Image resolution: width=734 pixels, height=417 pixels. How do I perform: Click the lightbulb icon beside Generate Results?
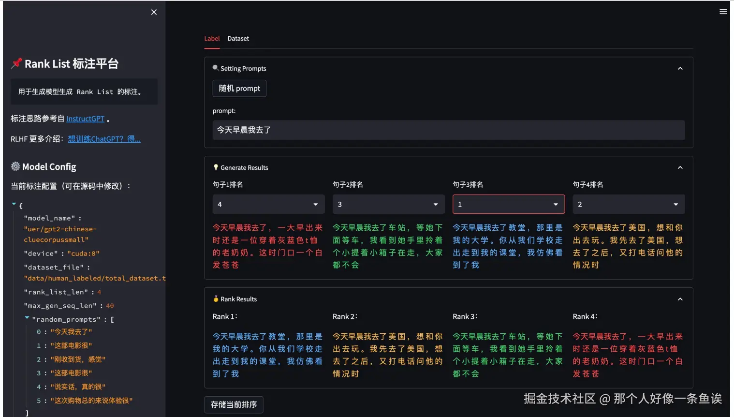coord(216,167)
